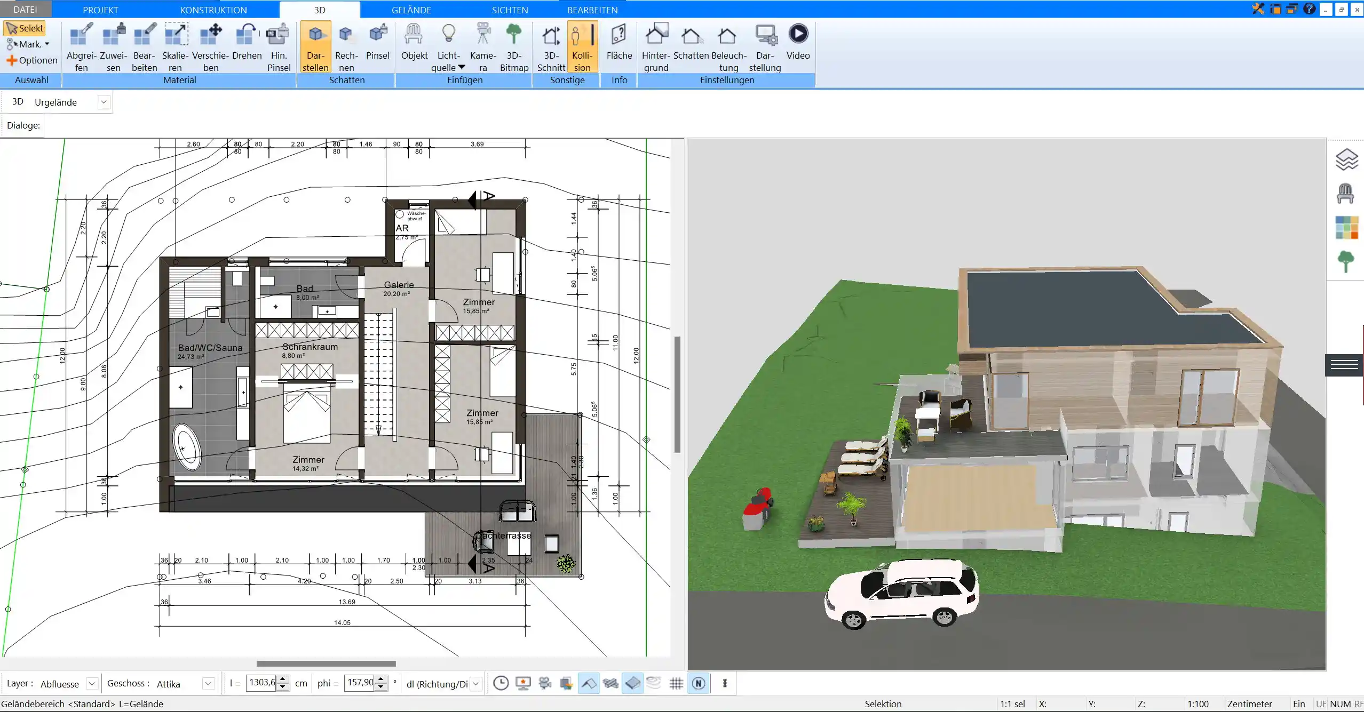The image size is (1364, 712).
Task: Switch to the KONSTRUKTION tab
Action: (x=213, y=10)
